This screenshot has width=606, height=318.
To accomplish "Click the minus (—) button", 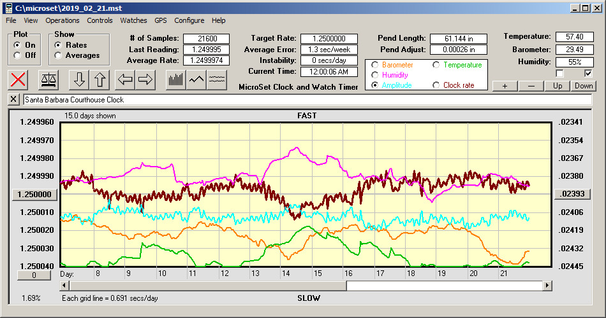I will 531,86.
